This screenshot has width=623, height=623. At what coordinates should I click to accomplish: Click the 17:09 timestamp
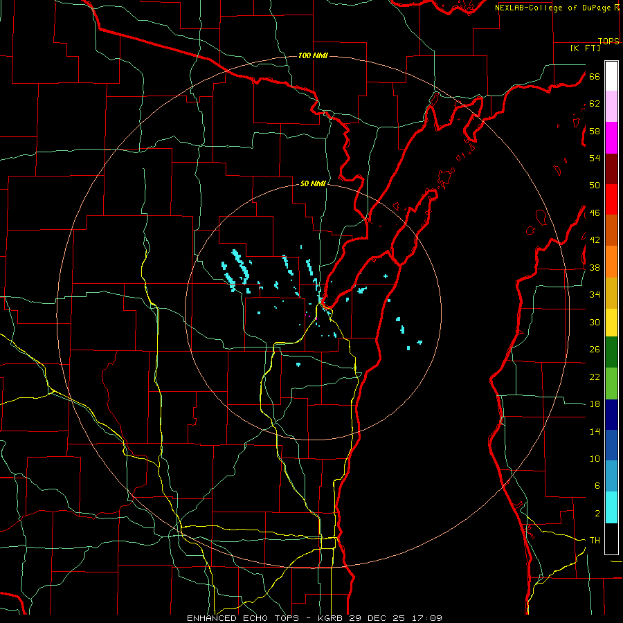click(x=426, y=618)
